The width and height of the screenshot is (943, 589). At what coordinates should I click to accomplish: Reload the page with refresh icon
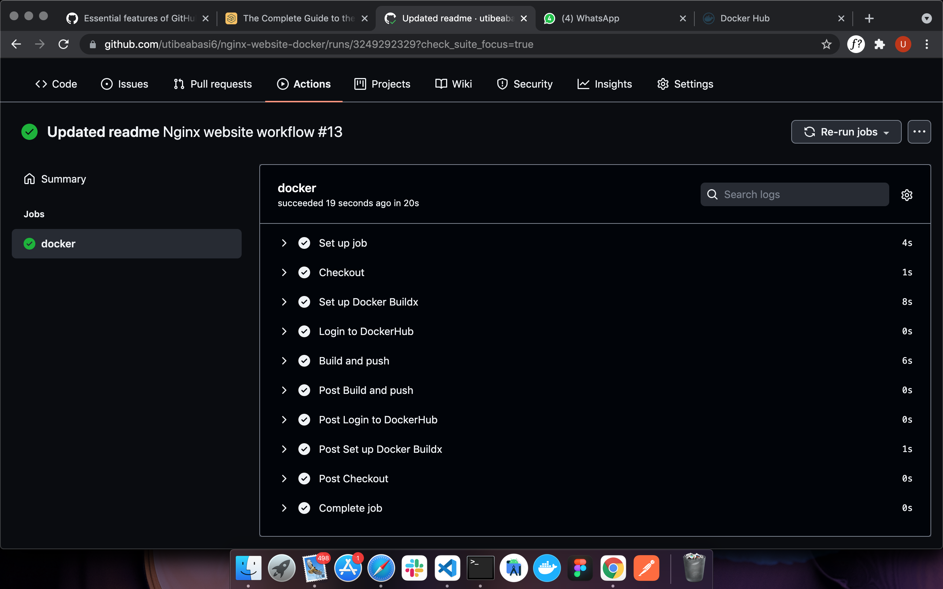point(63,45)
